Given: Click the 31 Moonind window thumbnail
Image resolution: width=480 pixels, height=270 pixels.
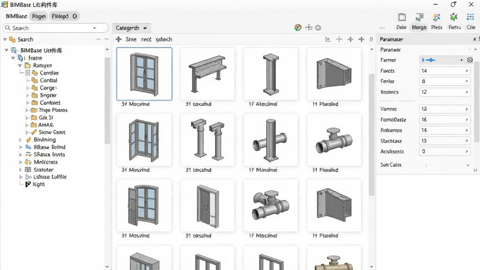Looking at the screenshot, I should (144, 74).
